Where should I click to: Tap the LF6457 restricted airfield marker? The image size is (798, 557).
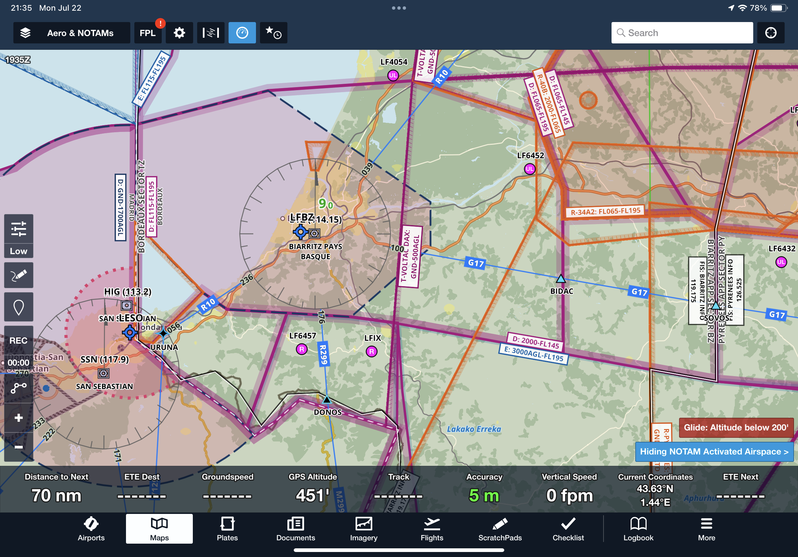click(x=302, y=349)
